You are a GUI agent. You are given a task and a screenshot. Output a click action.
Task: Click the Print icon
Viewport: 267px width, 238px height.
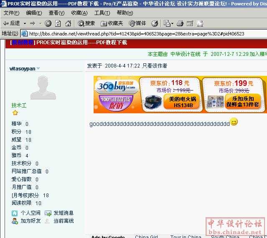point(180,23)
